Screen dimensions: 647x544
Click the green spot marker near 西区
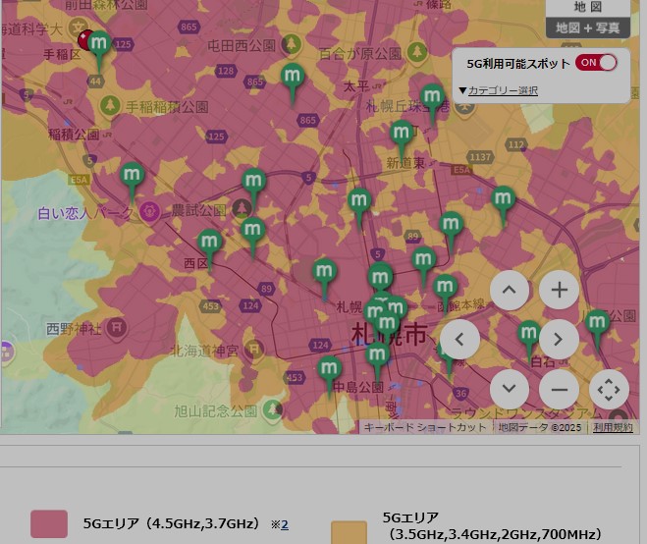(x=210, y=244)
